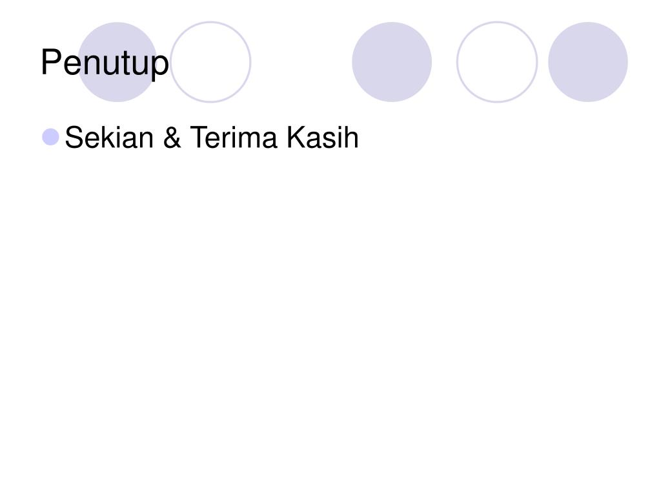Viewport: 661px width, 496px height.
Task: Click the filled lavender circle in the middle
Action: 392,62
